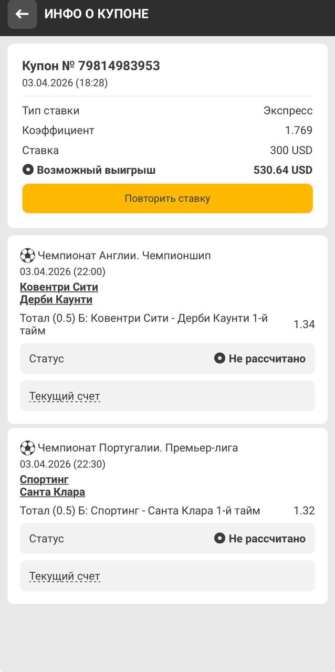Click the soccer ball icon for Чемпионат Англии
335x672 pixels.
(x=27, y=256)
